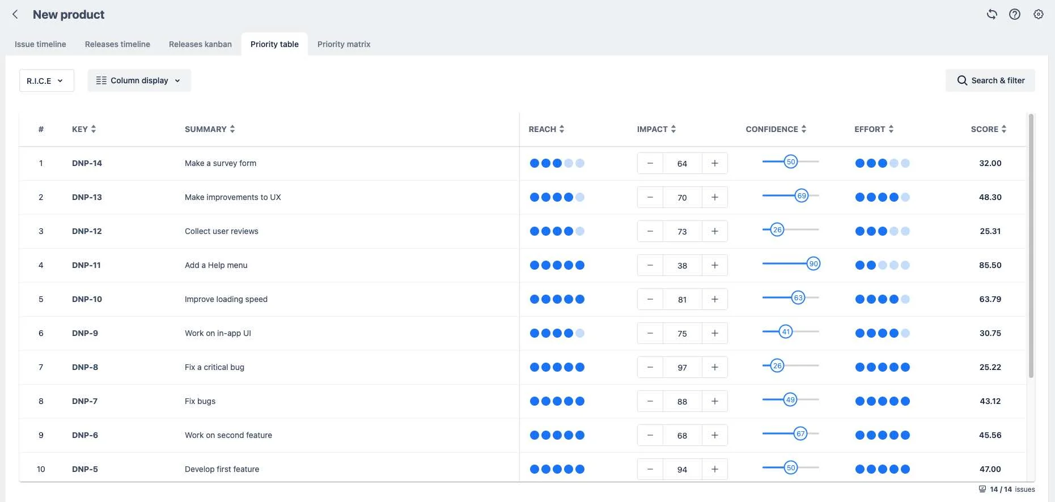Sort by SUMMARY column arrows
This screenshot has width=1055, height=502.
point(232,129)
